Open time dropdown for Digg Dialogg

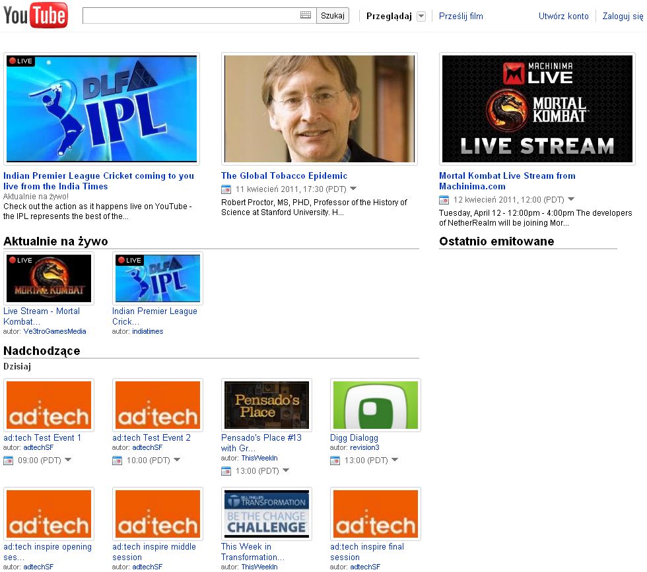point(395,459)
